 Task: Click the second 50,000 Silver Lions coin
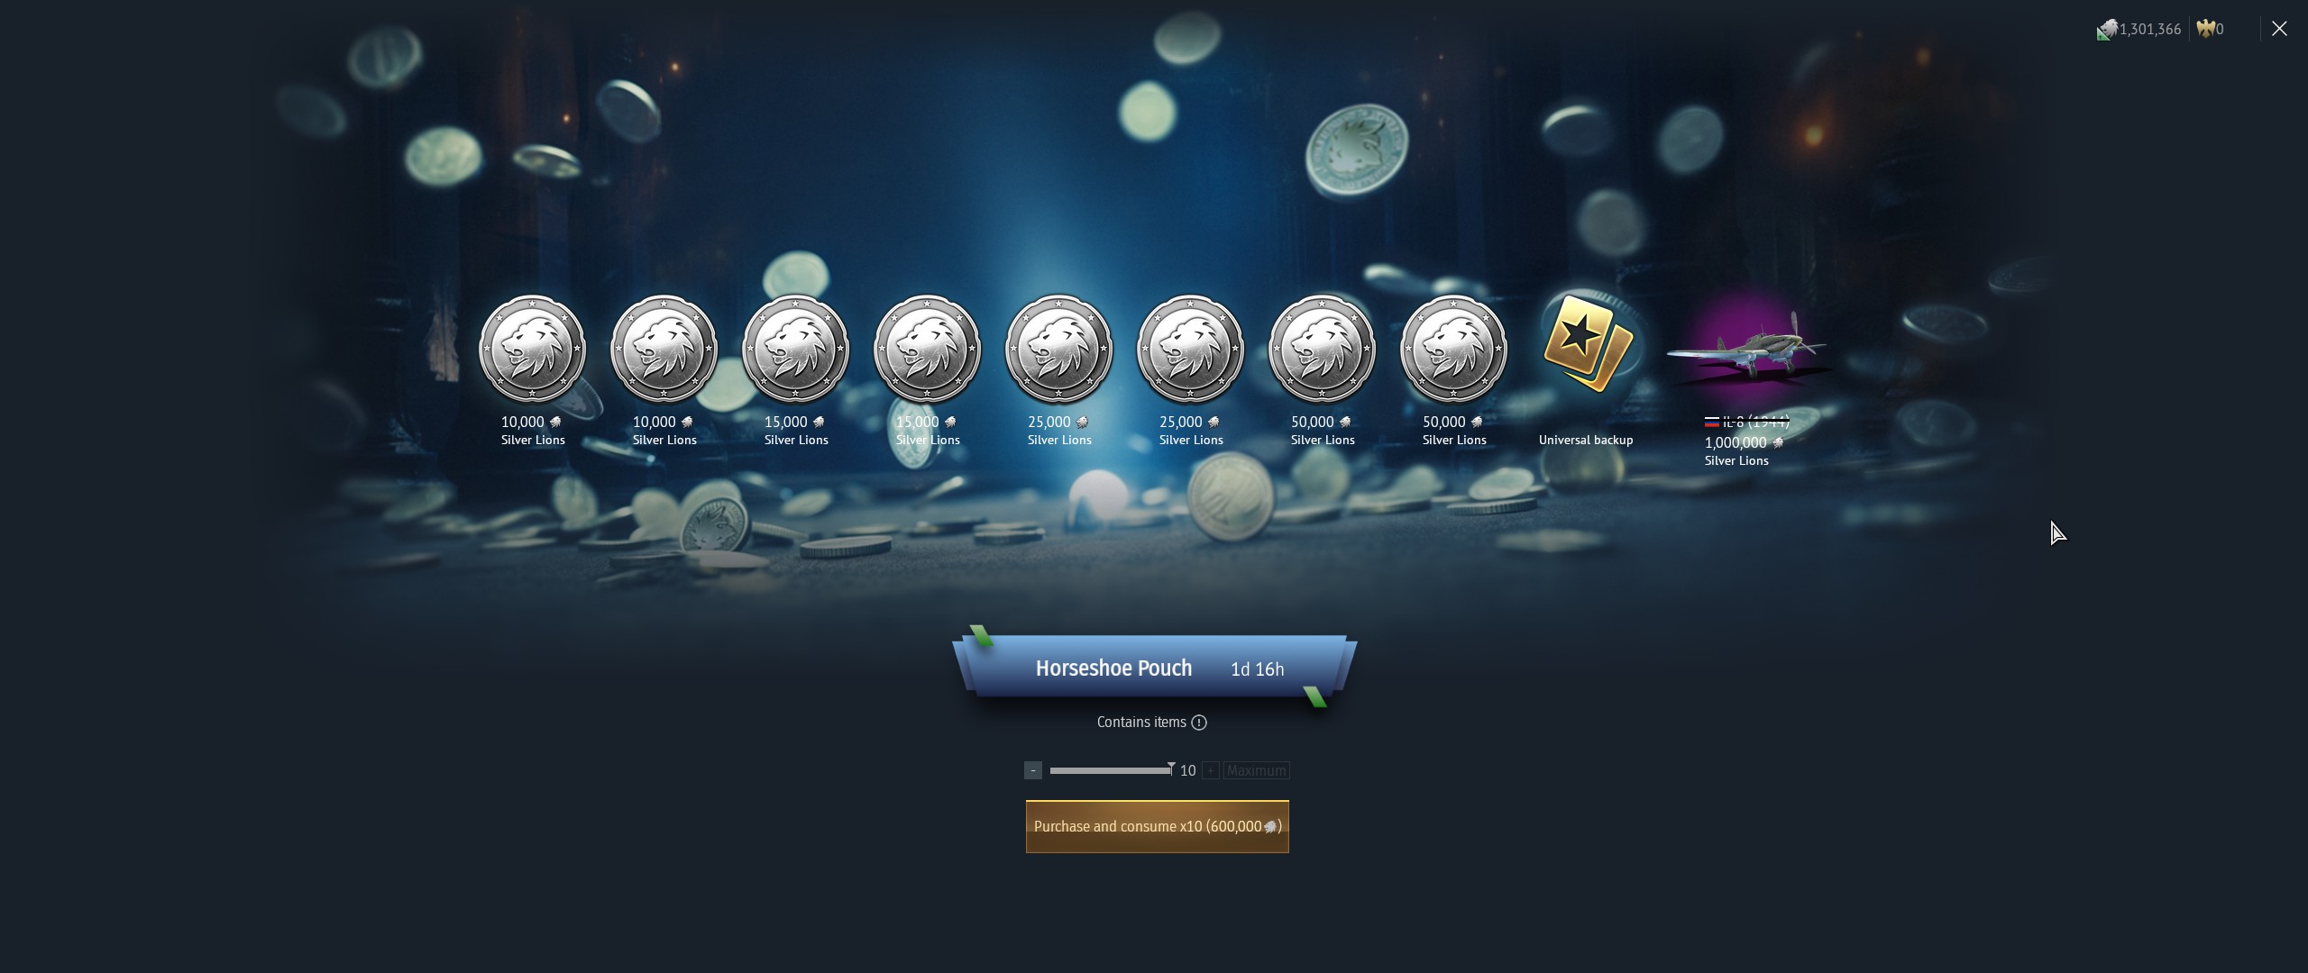point(1453,349)
